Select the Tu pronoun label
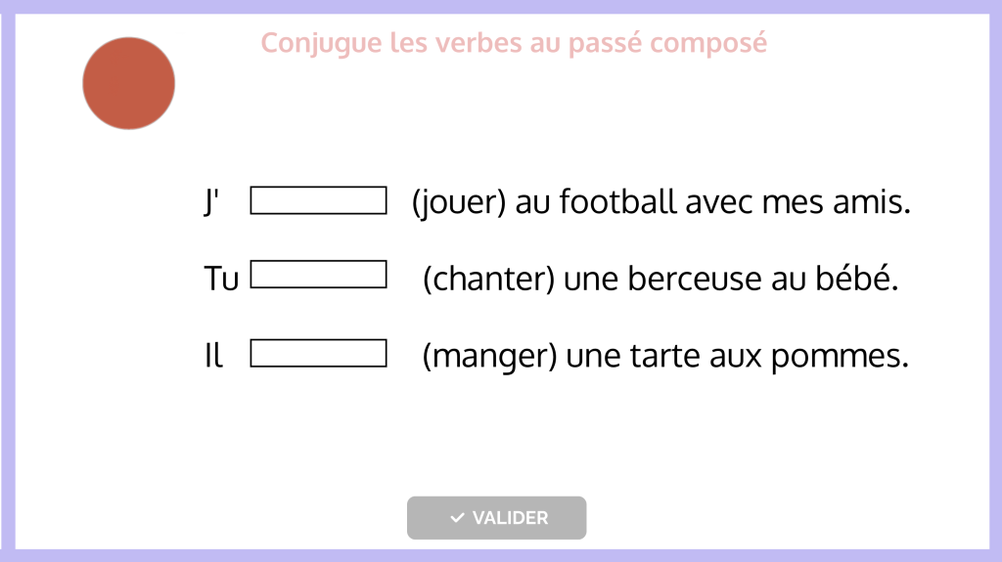Image resolution: width=1002 pixels, height=562 pixels. (x=221, y=280)
